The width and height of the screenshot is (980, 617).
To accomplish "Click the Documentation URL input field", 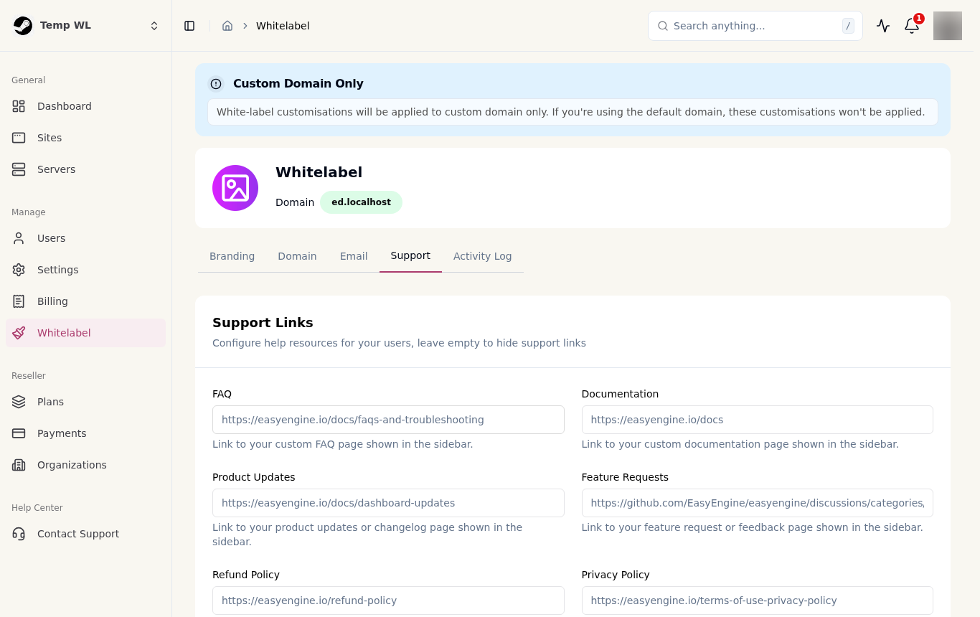I will [x=757, y=420].
